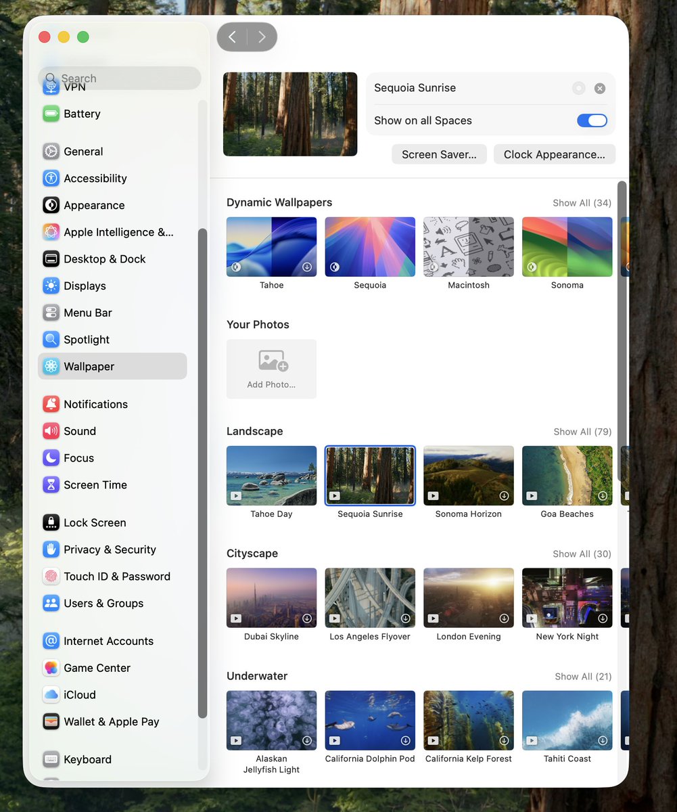Open Apple Intelligence & Siri icon
Viewport: 677px width, 812px height.
coord(51,232)
